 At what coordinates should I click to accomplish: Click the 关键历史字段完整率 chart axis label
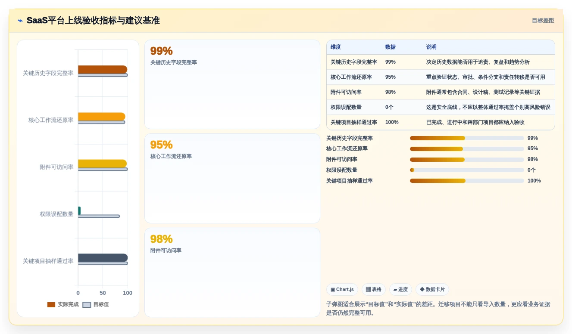[48, 73]
